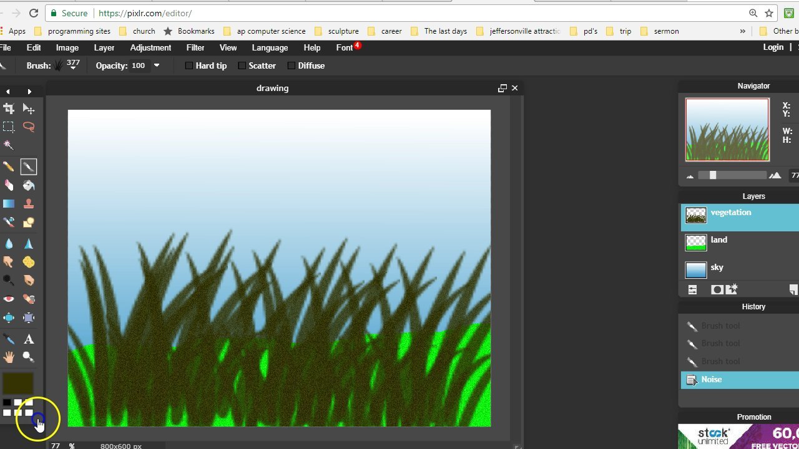Select the Lasso tool
The image size is (799, 449).
tap(29, 127)
